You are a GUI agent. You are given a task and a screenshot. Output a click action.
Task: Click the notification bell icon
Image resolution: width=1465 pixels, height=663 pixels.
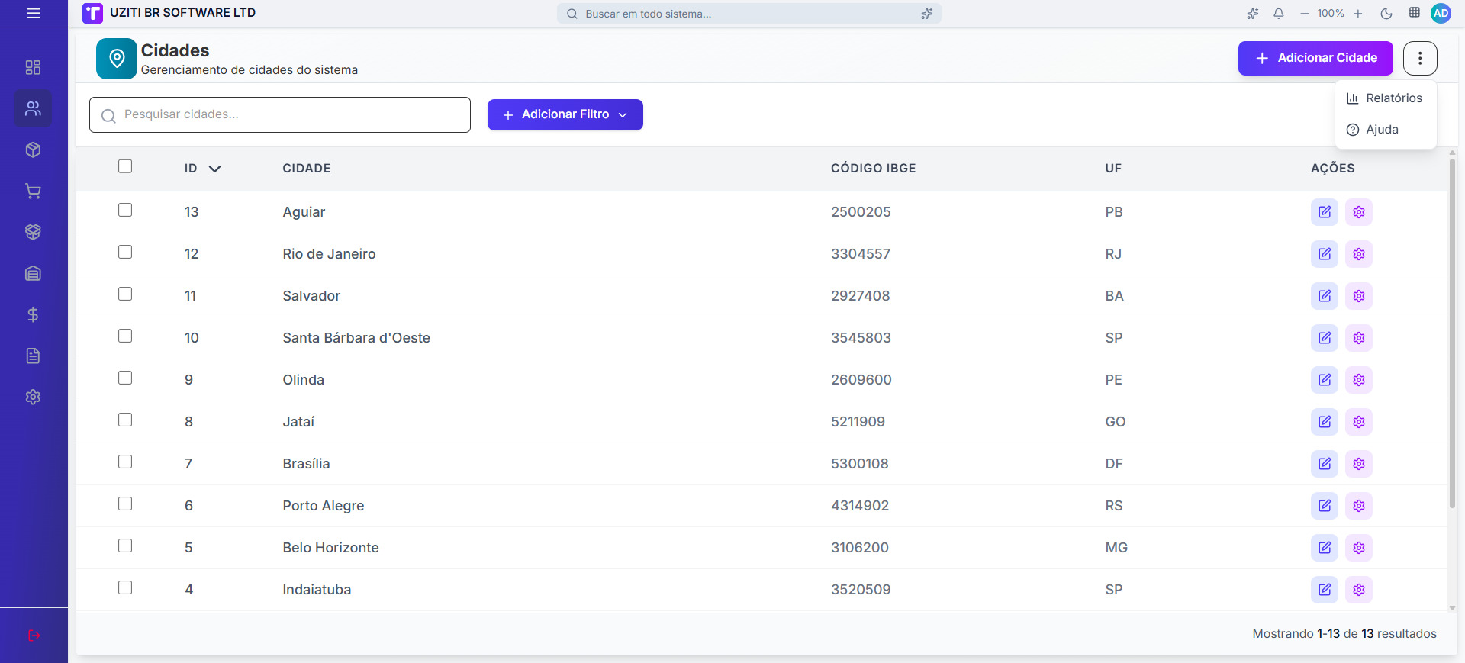tap(1279, 14)
